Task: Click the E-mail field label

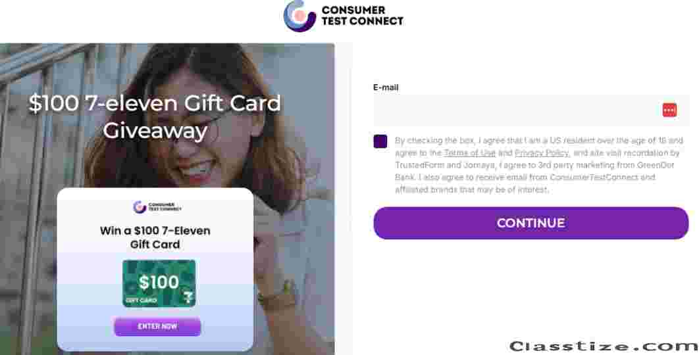Action: [x=386, y=87]
